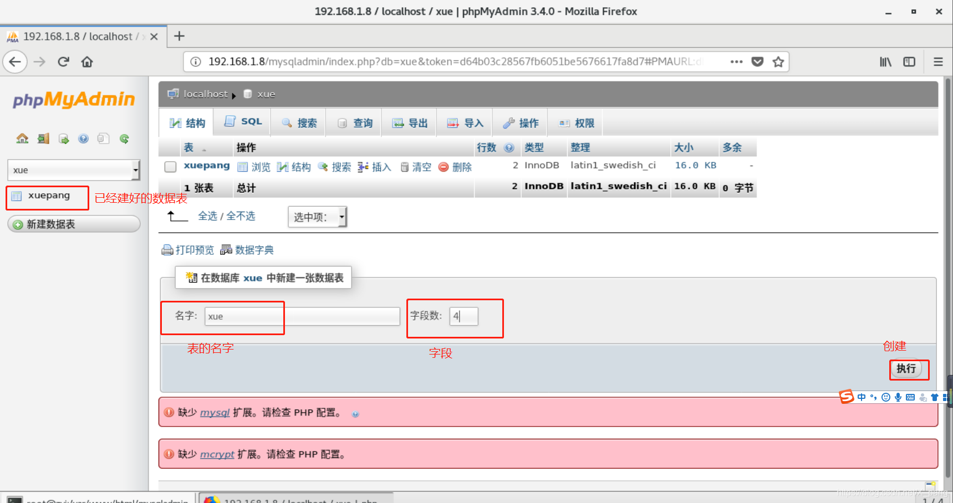Image resolution: width=953 pixels, height=503 pixels.
Task: Save page to Pocket icon
Action: [757, 61]
